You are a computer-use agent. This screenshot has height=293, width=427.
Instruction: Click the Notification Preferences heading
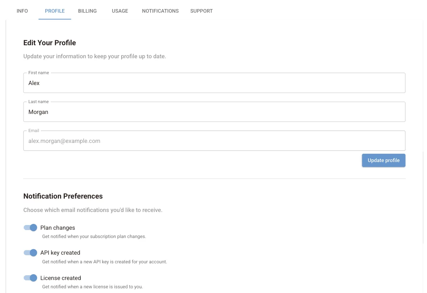(x=63, y=196)
